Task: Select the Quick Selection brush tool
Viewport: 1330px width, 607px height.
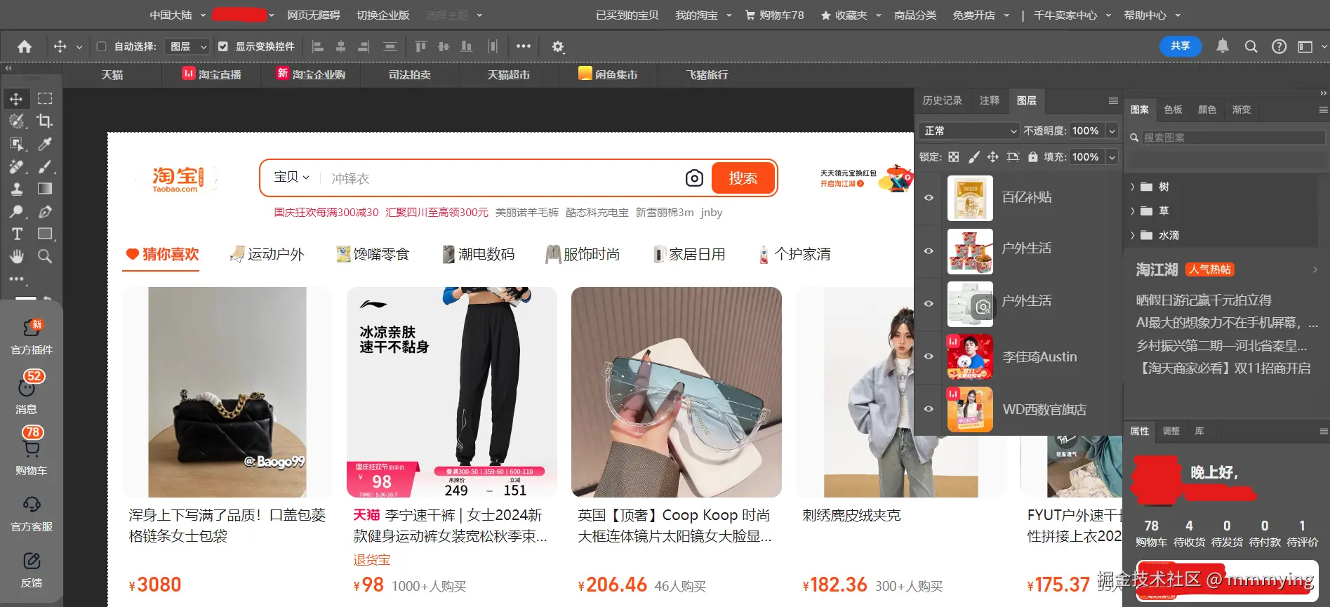Action: 16,121
